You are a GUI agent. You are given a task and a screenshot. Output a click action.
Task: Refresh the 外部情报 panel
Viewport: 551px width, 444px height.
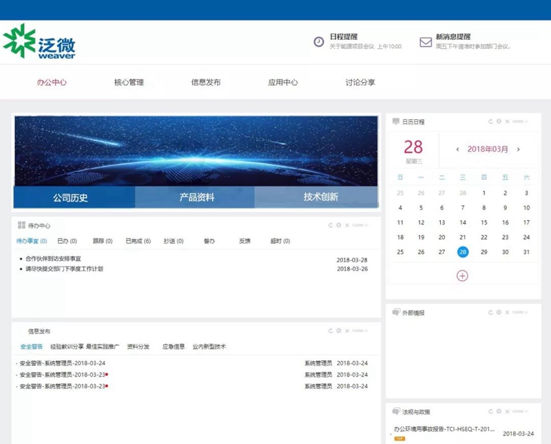(490, 313)
